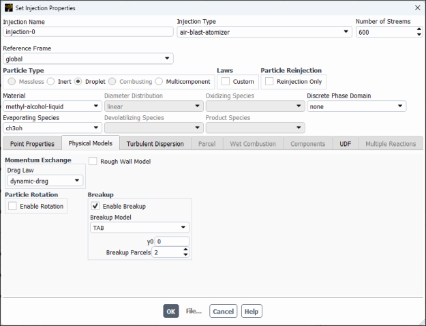Switch to the Point Properties tab
426x326 pixels.
32,144
